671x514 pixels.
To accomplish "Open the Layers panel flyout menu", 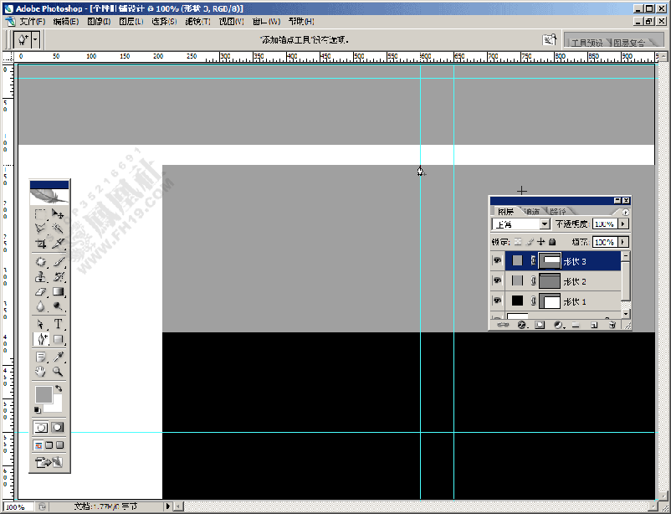I will pyautogui.click(x=626, y=212).
